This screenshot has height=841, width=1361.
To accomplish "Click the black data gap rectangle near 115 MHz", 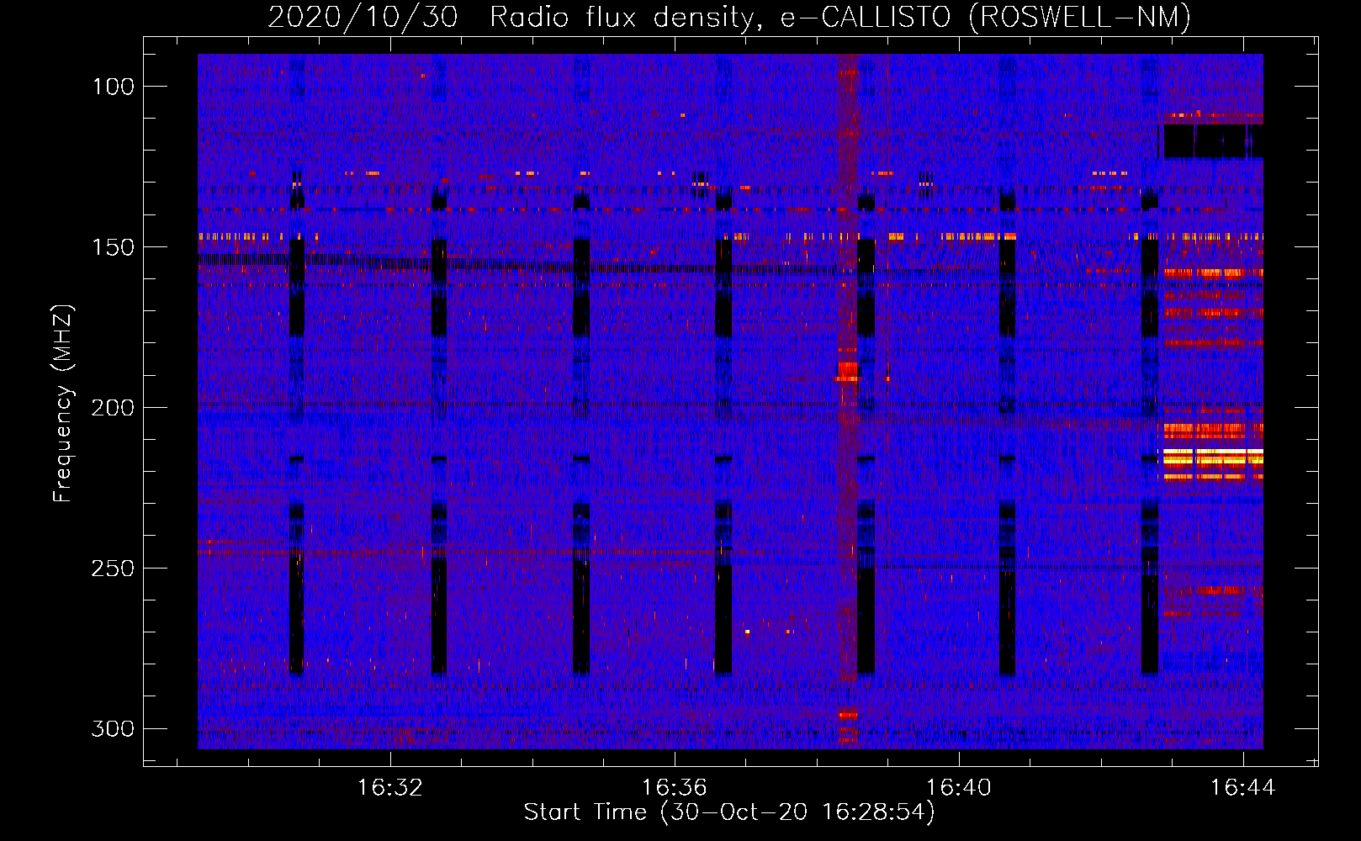I will 1212,141.
